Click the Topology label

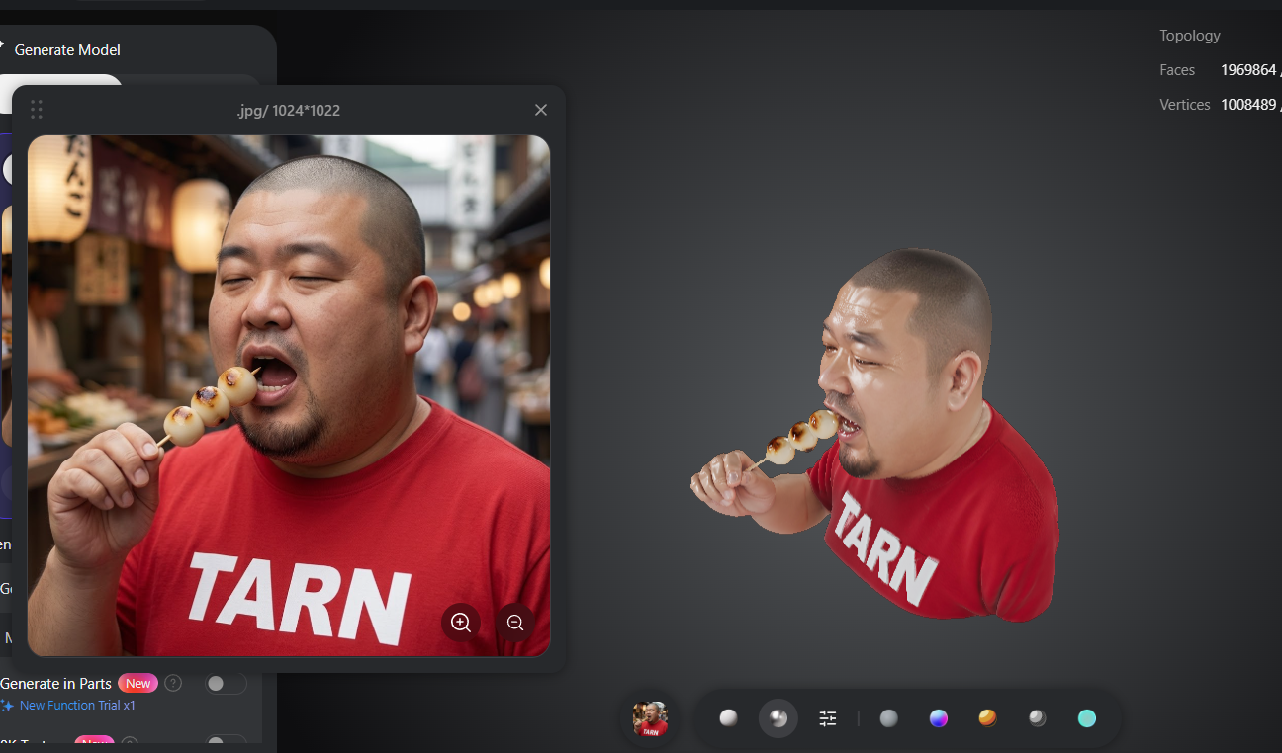click(1190, 36)
